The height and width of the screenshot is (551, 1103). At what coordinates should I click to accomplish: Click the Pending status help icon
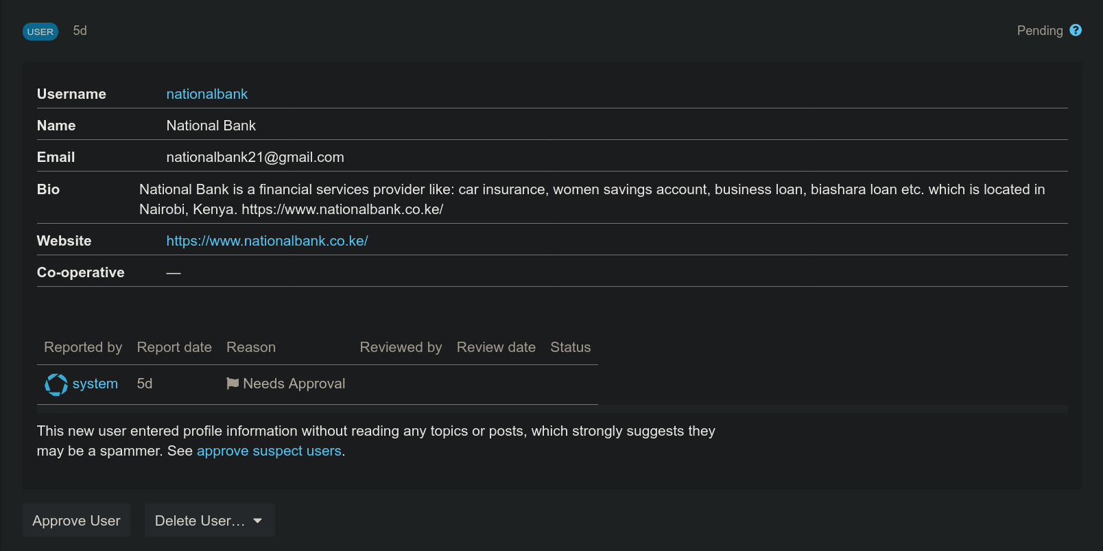[x=1076, y=30]
